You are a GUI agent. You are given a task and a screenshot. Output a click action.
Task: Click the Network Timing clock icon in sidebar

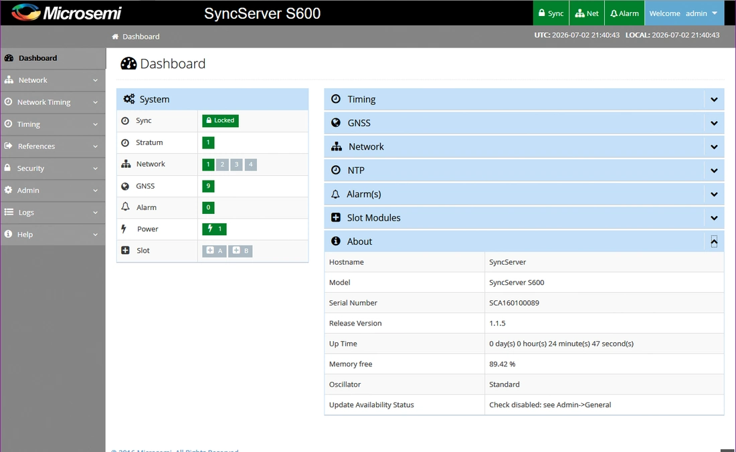click(x=8, y=102)
